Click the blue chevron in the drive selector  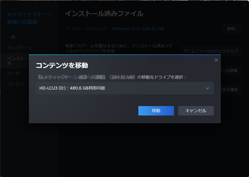click(207, 88)
